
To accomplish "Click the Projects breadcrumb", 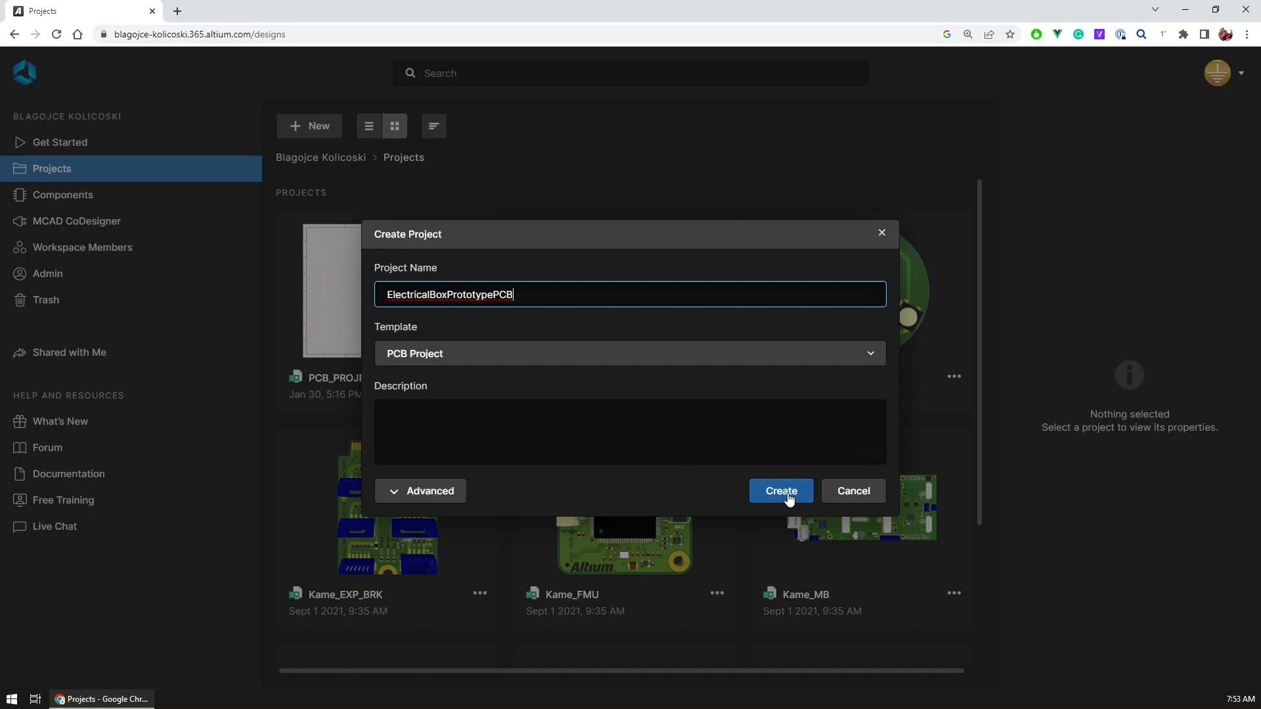I will pyautogui.click(x=403, y=158).
